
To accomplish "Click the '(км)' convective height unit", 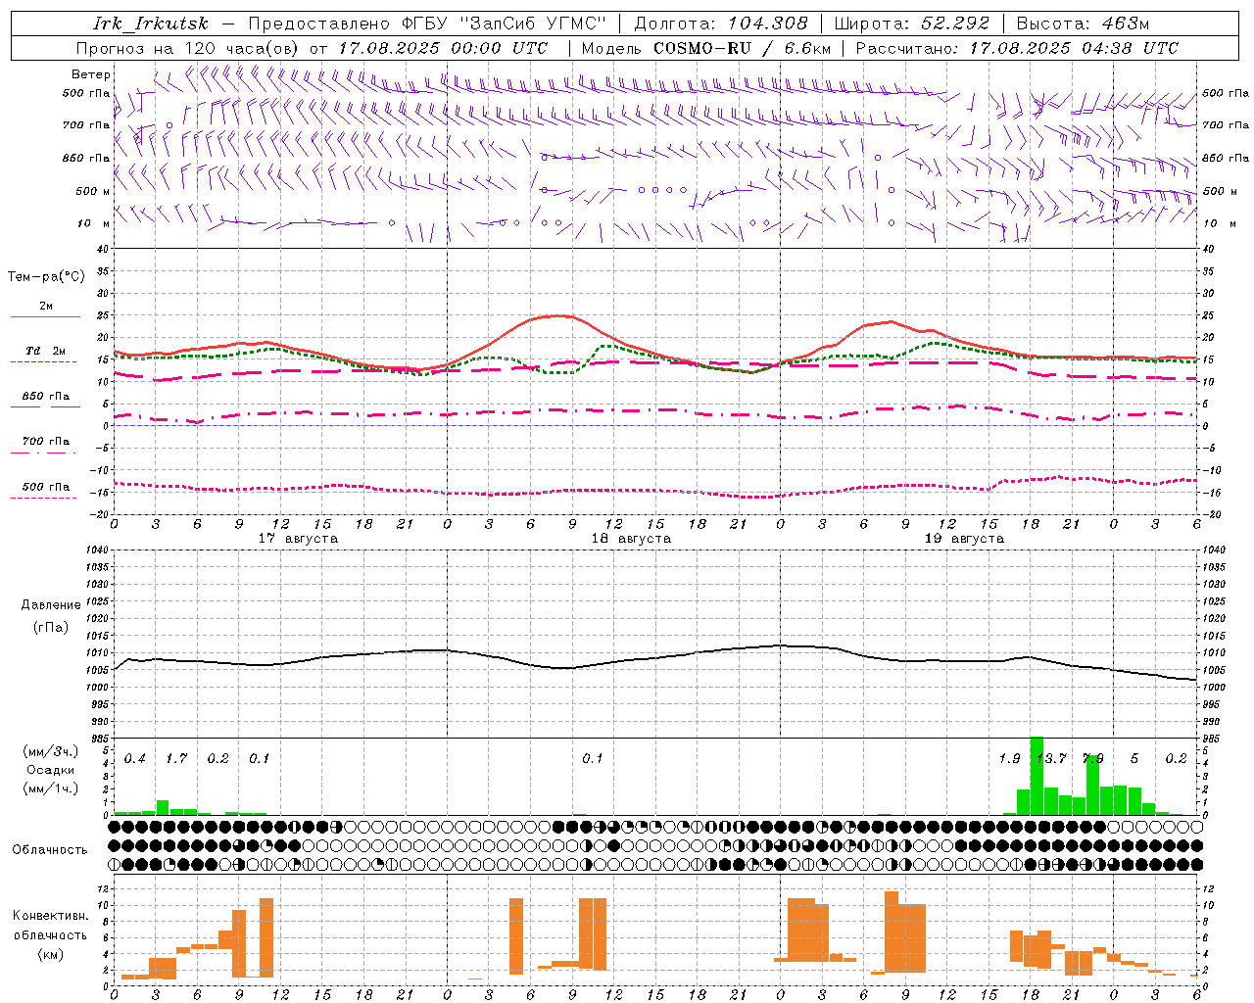I will click(x=51, y=954).
